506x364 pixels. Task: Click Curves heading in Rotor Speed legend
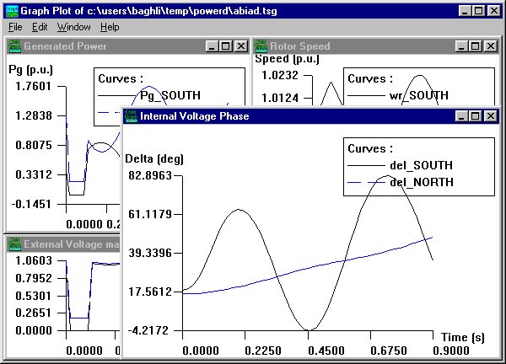(370, 78)
